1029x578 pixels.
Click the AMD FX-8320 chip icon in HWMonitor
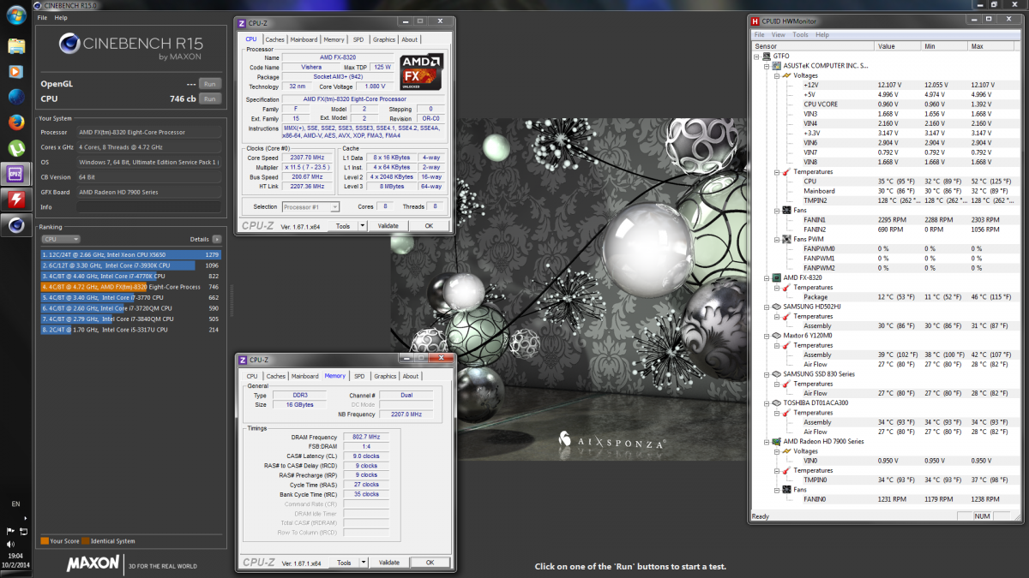click(777, 277)
